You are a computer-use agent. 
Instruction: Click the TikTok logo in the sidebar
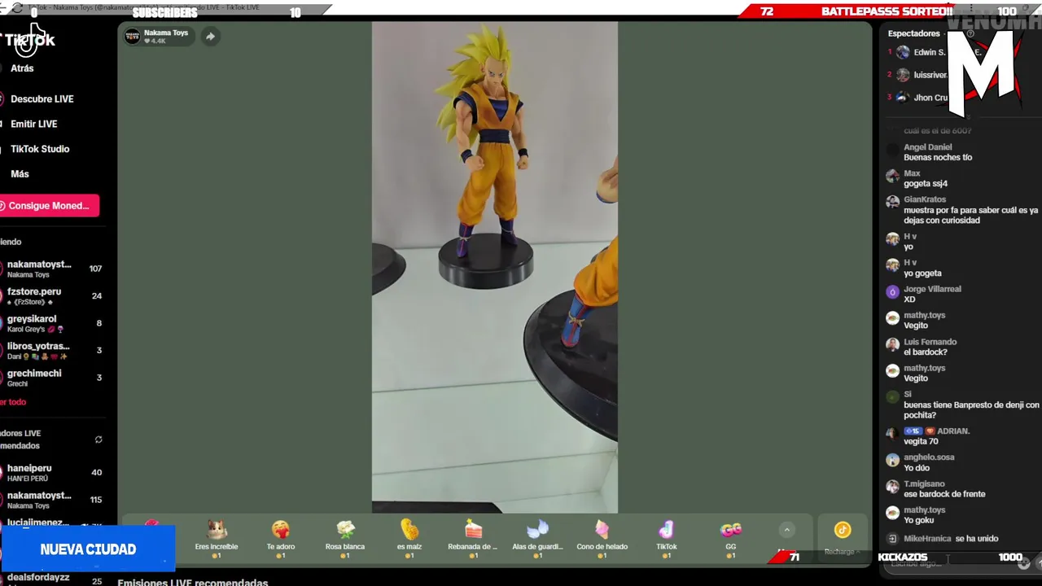[x=29, y=41]
